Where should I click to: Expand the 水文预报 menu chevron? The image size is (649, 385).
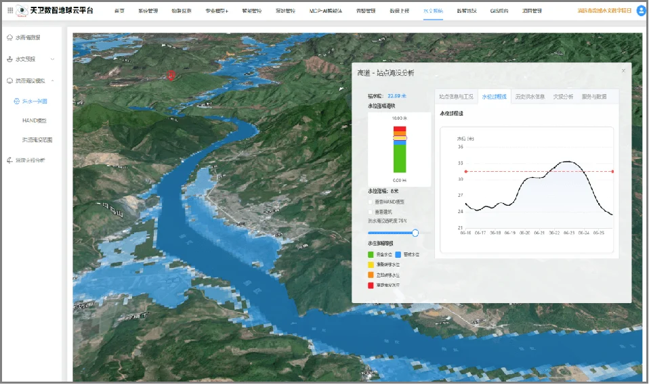click(53, 59)
